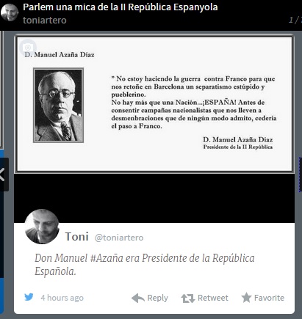This screenshot has width=302, height=319.
Task: Open the Manuel Azaña portrait photo
Action: [x=58, y=106]
